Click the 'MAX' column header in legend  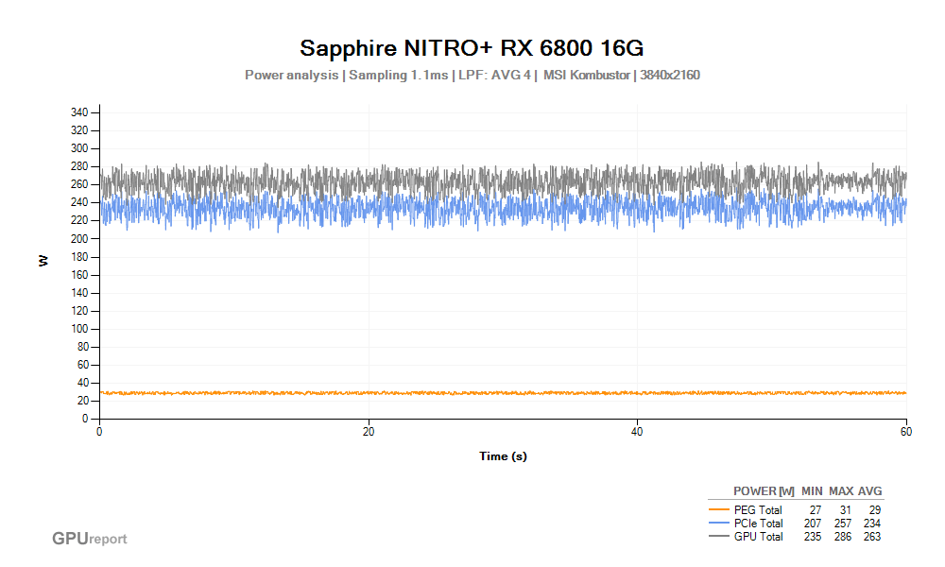pos(841,491)
